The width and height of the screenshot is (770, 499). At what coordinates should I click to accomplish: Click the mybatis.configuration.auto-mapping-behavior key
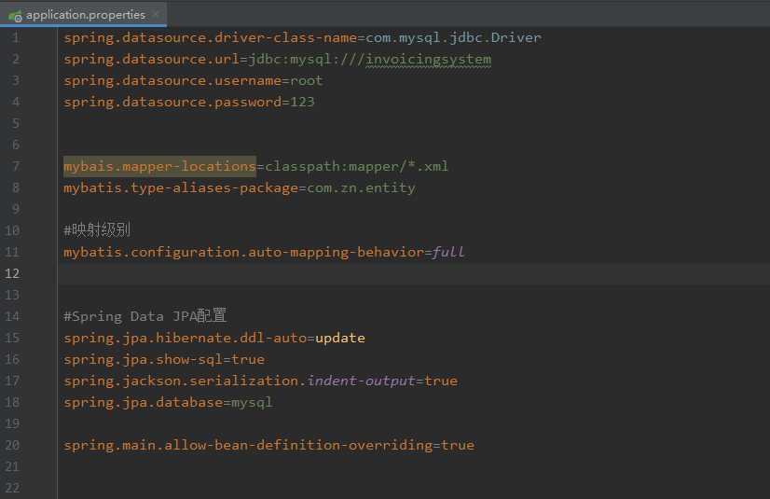[243, 253]
